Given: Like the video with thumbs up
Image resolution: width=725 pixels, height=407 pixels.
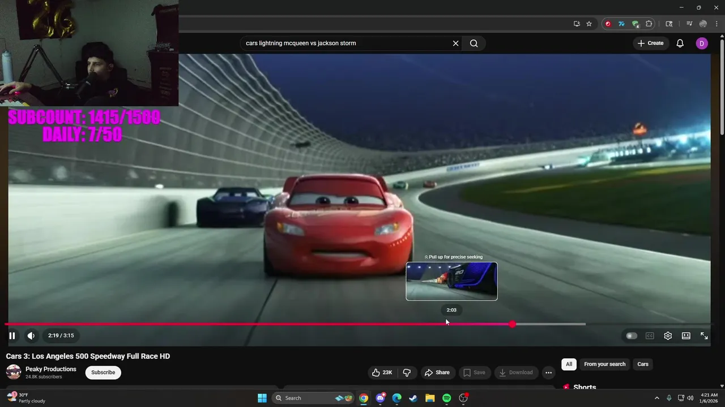Looking at the screenshot, I should click(x=382, y=373).
